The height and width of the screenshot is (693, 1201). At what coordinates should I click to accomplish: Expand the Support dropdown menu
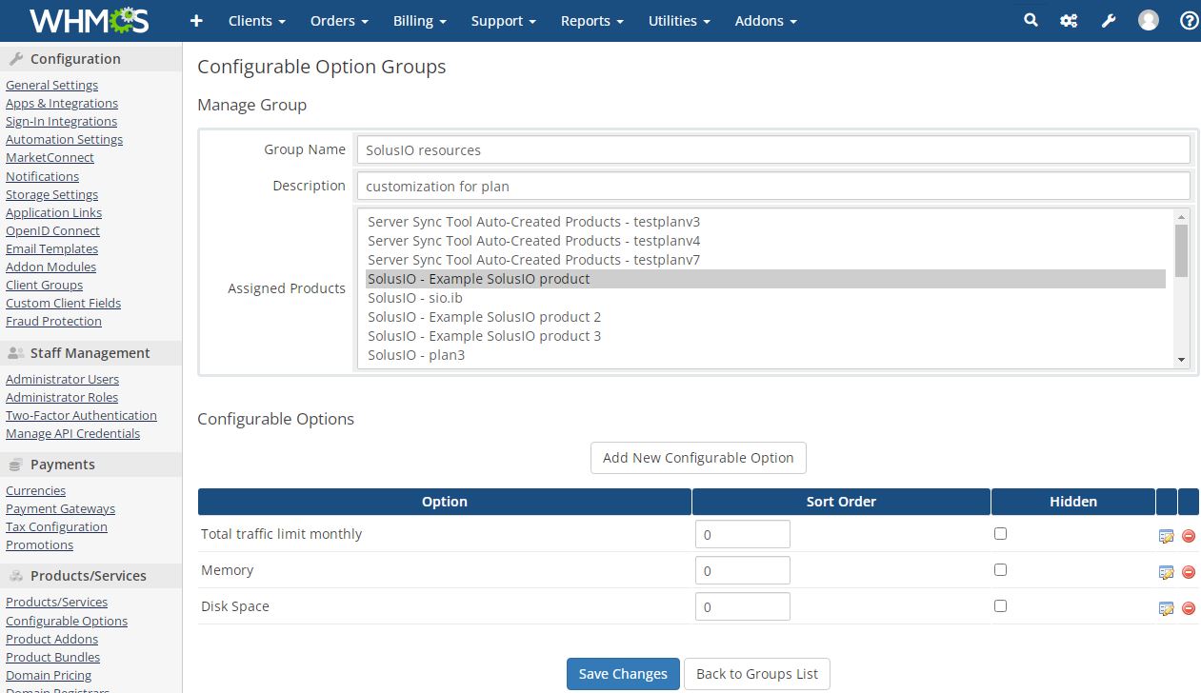click(x=503, y=20)
